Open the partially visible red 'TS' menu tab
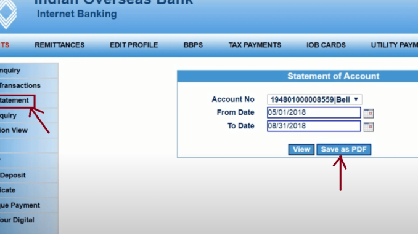 (5, 45)
